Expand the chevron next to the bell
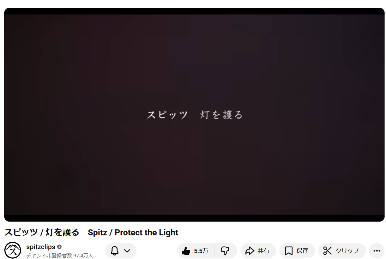 point(127,251)
